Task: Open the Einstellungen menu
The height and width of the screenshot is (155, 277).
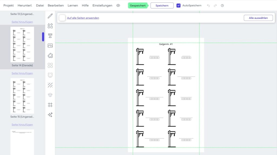Action: [102, 5]
